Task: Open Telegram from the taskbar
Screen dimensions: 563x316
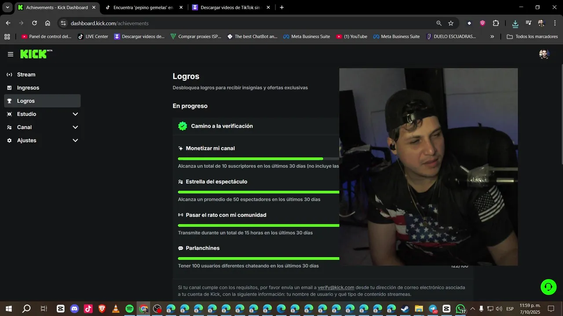Action: [x=433, y=309]
